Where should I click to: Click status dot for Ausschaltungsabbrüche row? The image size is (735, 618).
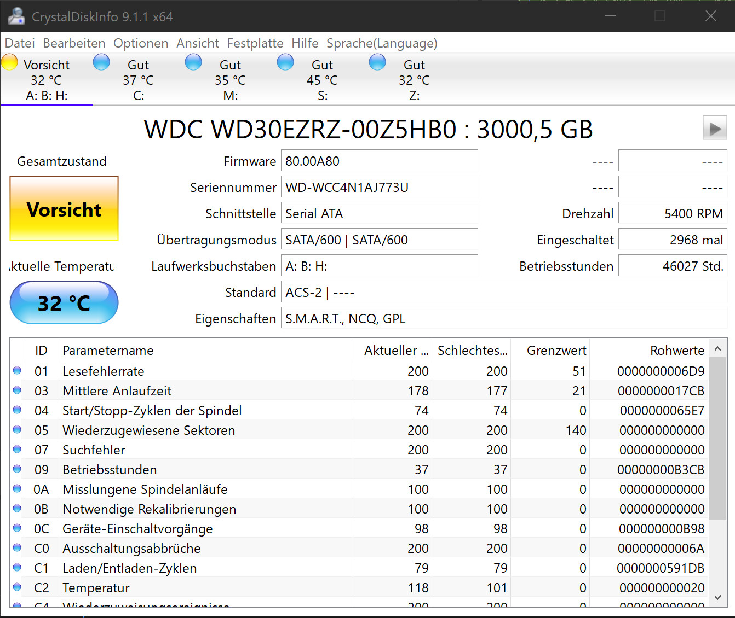point(17,548)
